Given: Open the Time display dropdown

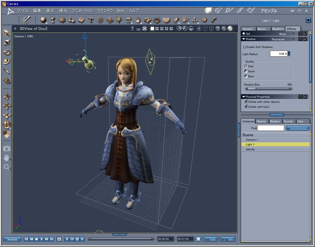Looking at the screenshot, I should click(x=210, y=239).
